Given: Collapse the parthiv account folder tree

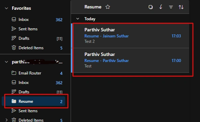Looking at the screenshot, I should (x=6, y=62).
